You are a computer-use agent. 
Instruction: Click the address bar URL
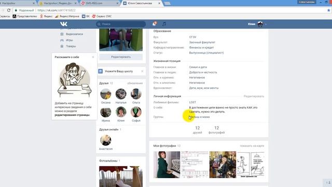click(57, 10)
